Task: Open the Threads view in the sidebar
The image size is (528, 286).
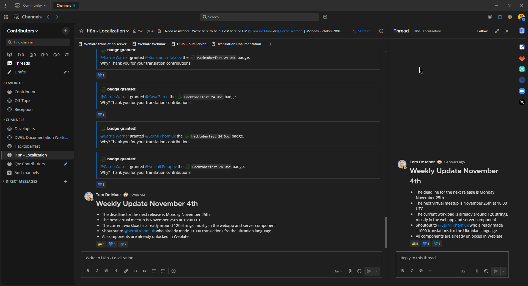Action: point(22,63)
